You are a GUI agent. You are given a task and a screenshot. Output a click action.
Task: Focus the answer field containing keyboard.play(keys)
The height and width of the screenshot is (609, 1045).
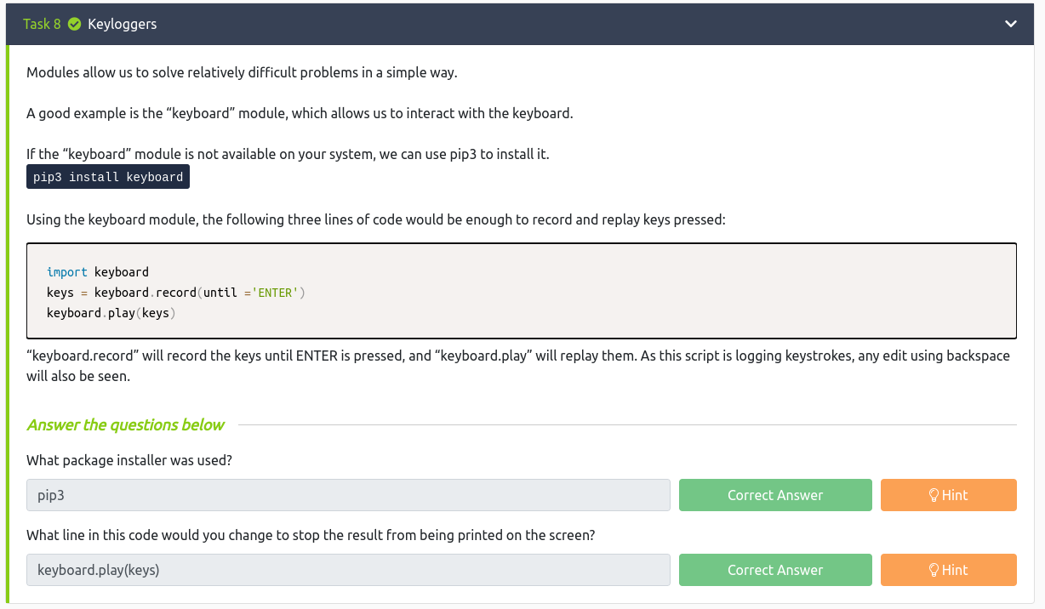point(348,570)
